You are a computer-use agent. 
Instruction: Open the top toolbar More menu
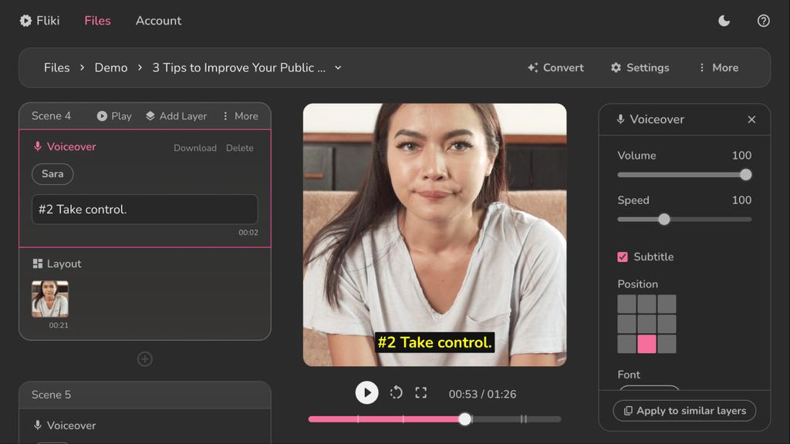[717, 68]
